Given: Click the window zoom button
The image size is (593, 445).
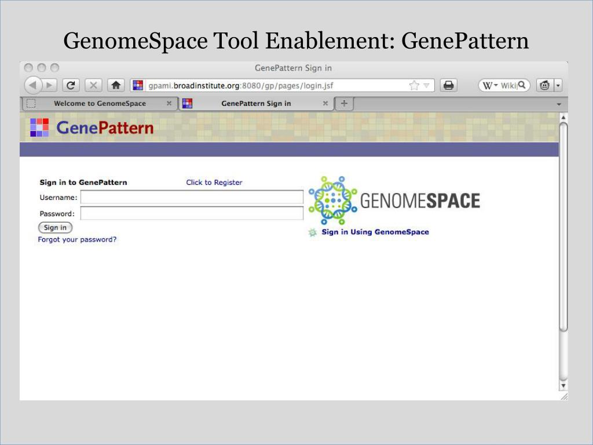Looking at the screenshot, I should [x=55, y=68].
